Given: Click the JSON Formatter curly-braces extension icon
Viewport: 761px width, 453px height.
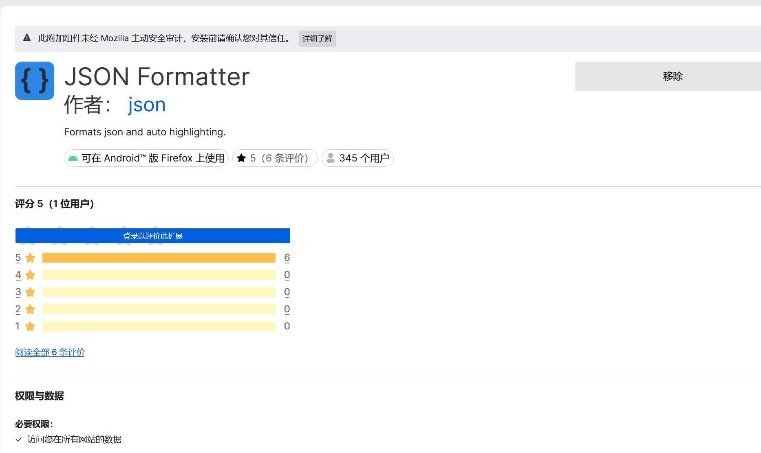Looking at the screenshot, I should 35,81.
